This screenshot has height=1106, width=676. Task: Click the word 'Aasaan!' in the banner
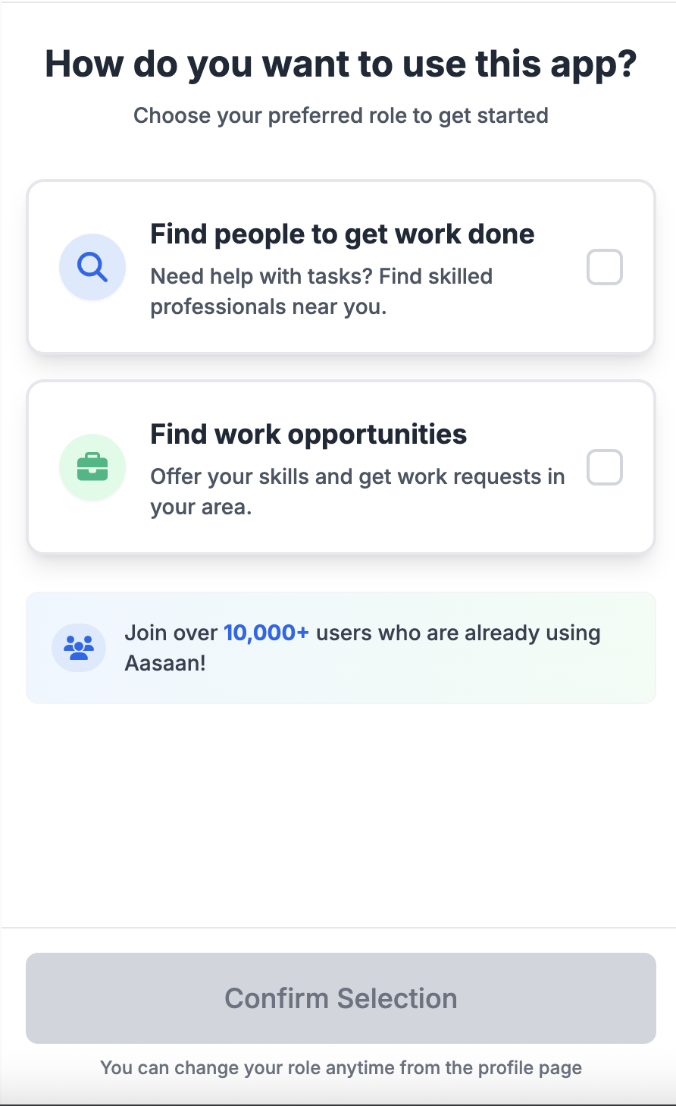165,663
